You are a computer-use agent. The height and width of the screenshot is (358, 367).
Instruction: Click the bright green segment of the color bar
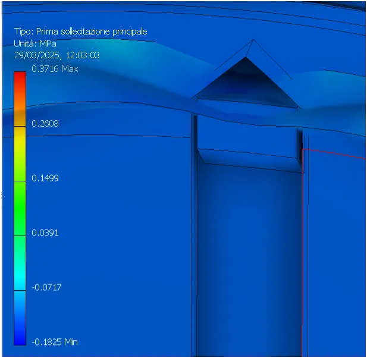click(x=20, y=208)
